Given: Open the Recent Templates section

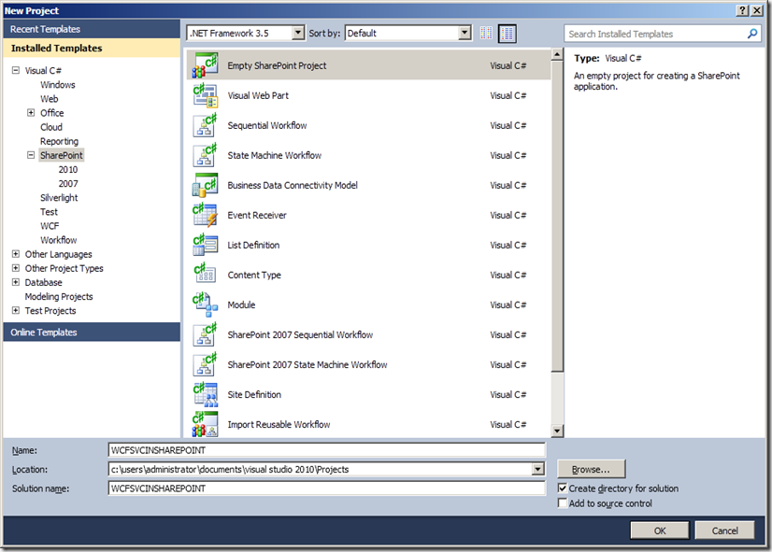Looking at the screenshot, I should (x=92, y=29).
